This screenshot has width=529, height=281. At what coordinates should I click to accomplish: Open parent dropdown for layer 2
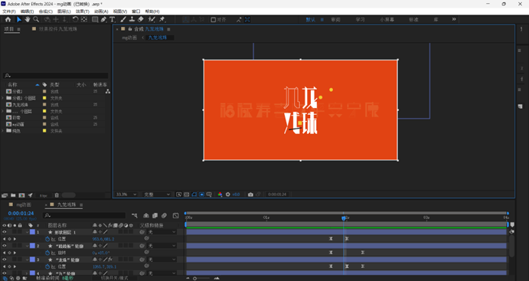[162, 246]
